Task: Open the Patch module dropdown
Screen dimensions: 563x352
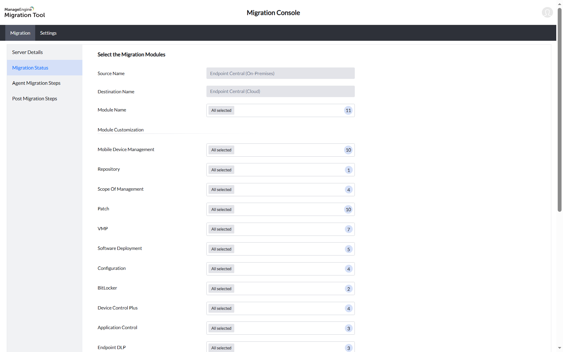Action: [x=280, y=209]
